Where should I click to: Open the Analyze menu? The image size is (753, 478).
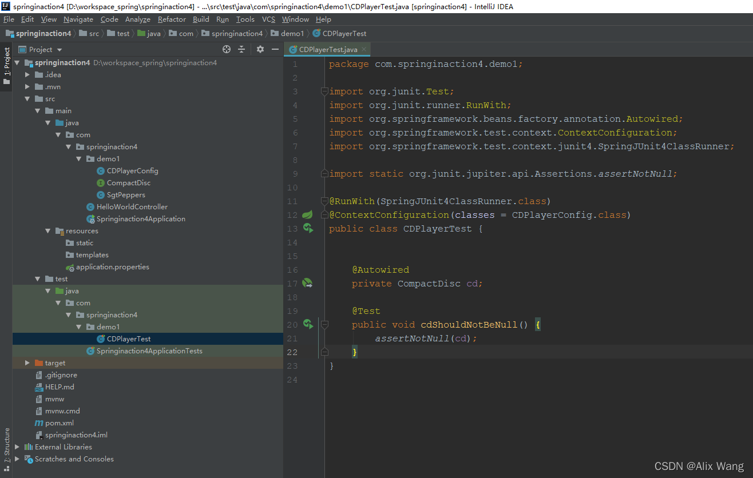(x=138, y=19)
